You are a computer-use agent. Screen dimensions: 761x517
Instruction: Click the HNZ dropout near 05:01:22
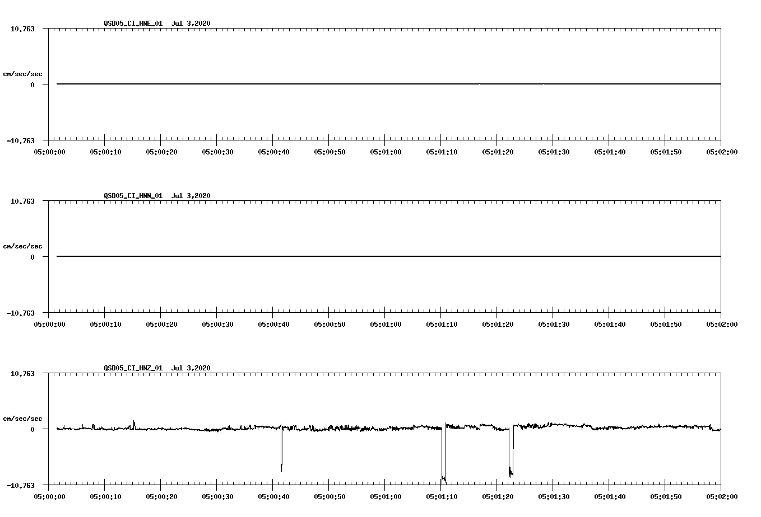pyautogui.click(x=511, y=451)
